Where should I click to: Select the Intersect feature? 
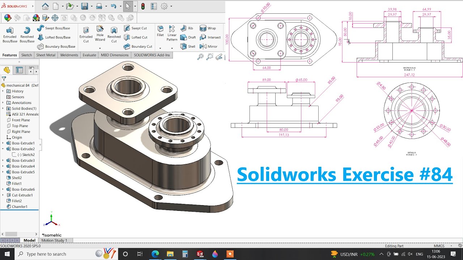tap(210, 37)
